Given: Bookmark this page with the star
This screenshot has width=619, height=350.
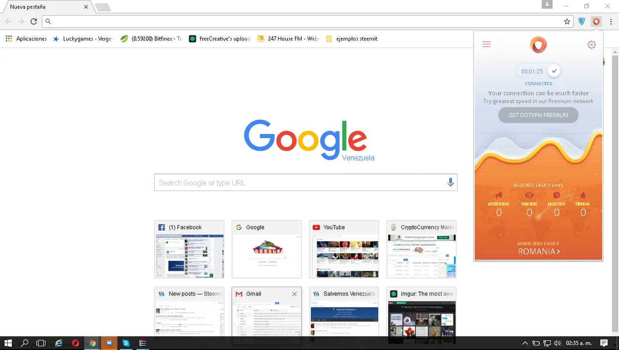Looking at the screenshot, I should [567, 21].
